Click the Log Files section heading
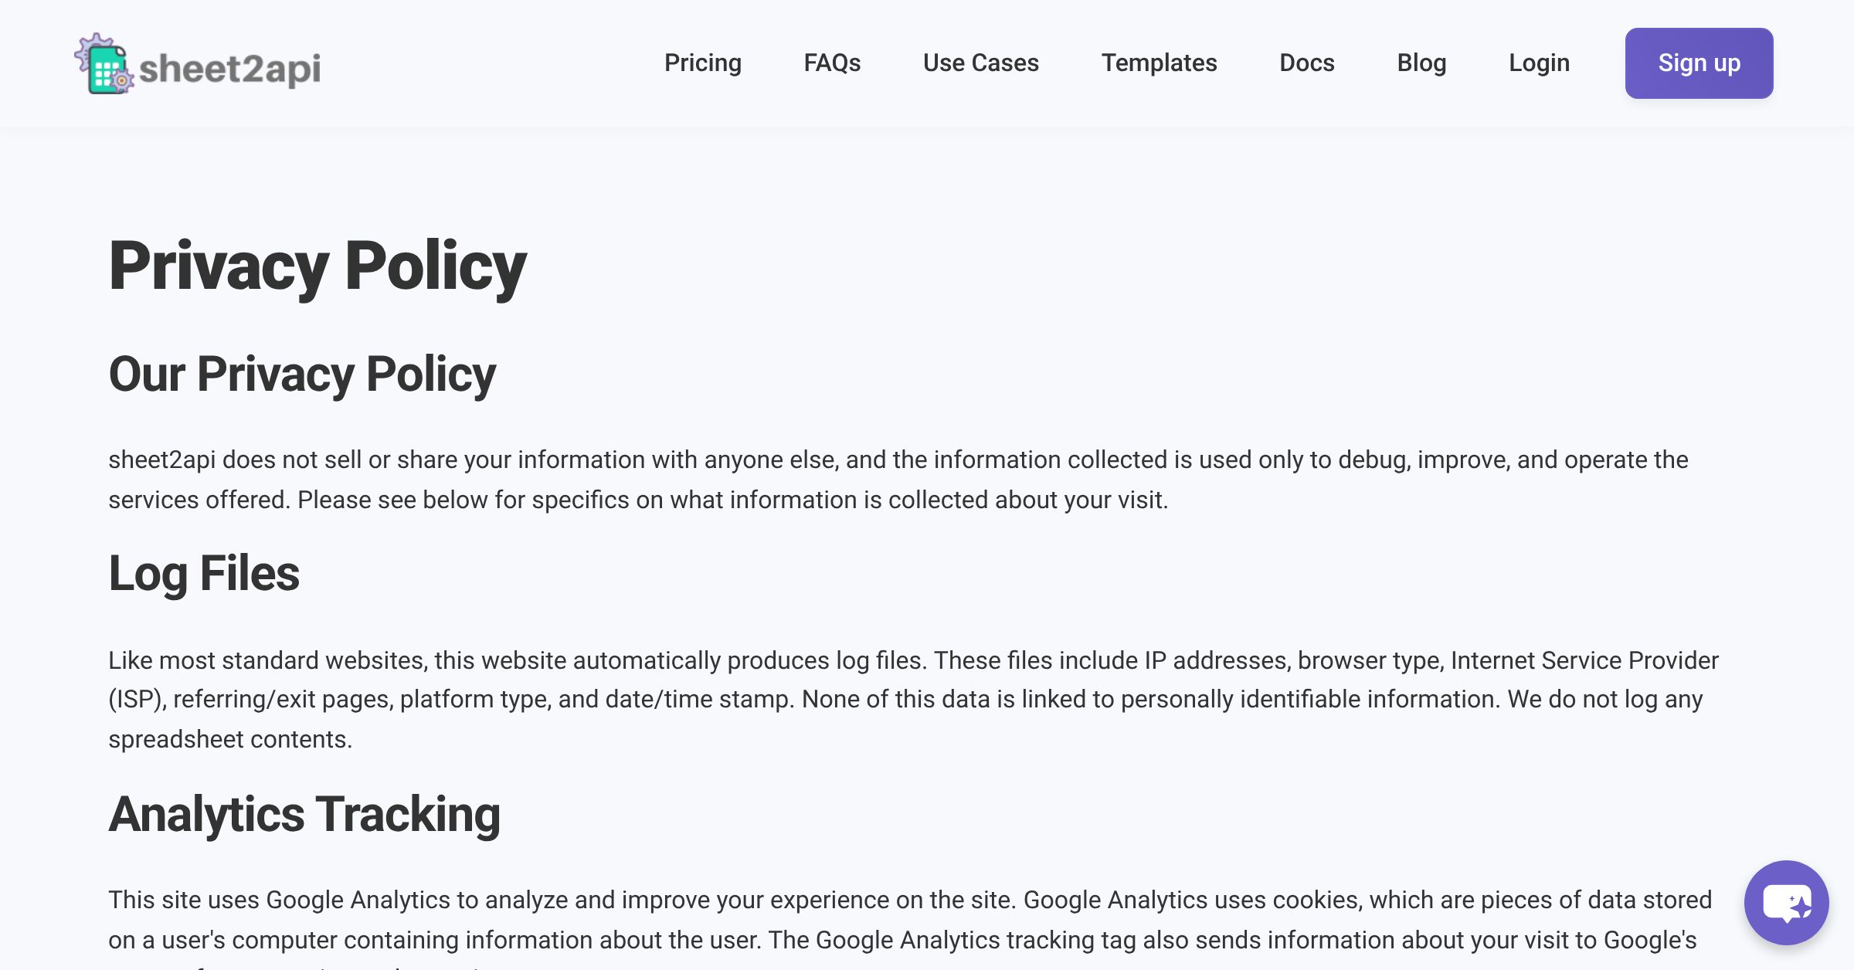 tap(205, 571)
